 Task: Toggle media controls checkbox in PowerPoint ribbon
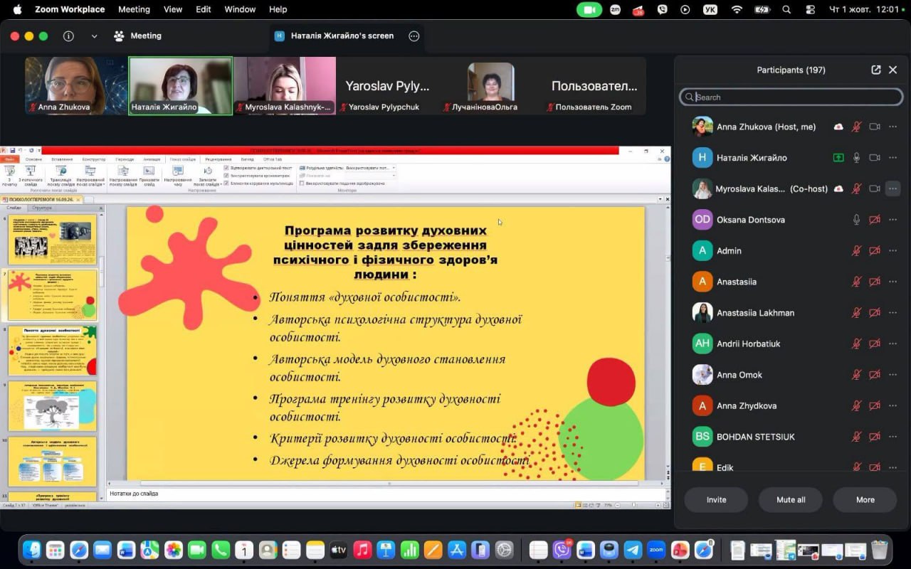[x=226, y=183]
